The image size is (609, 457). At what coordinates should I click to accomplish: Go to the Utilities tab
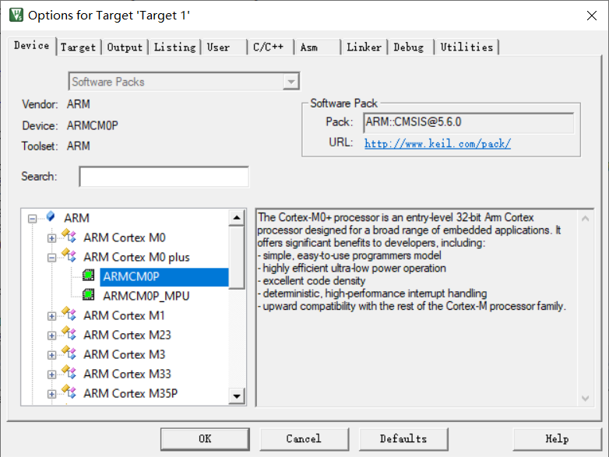click(466, 47)
